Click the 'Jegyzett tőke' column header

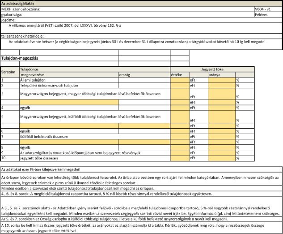pos(212,69)
